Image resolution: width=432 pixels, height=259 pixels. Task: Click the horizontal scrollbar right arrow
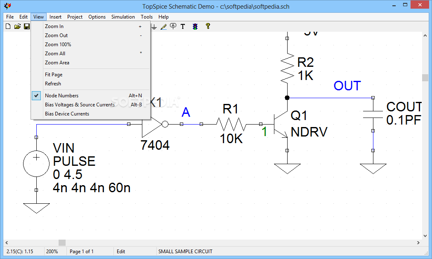418,243
